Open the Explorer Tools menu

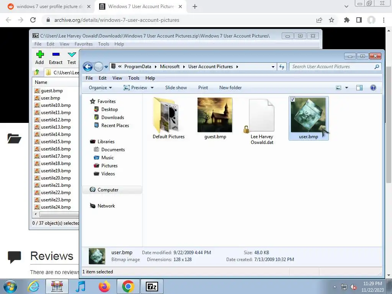(134, 78)
